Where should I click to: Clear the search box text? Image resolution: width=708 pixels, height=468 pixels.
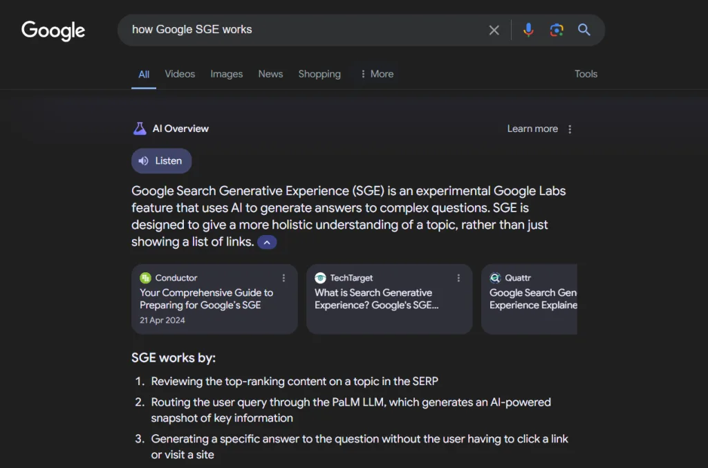(494, 30)
